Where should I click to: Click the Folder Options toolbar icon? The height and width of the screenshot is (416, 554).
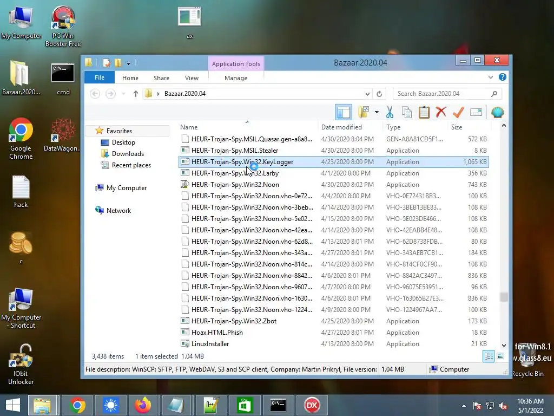pyautogui.click(x=364, y=113)
